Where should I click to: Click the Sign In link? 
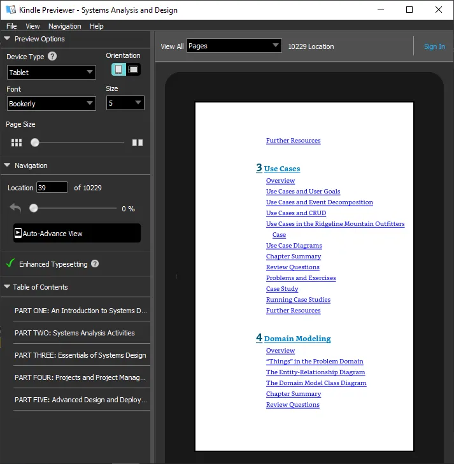tap(434, 46)
